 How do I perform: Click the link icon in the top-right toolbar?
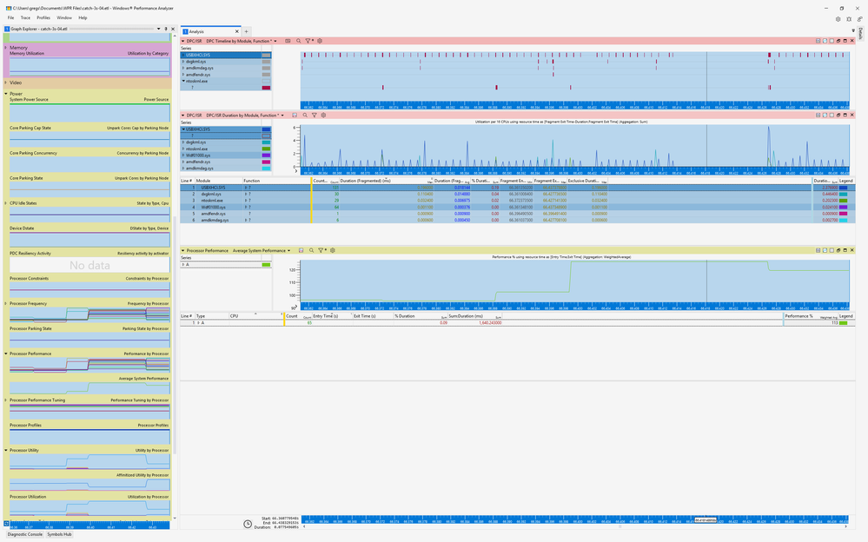tap(859, 19)
